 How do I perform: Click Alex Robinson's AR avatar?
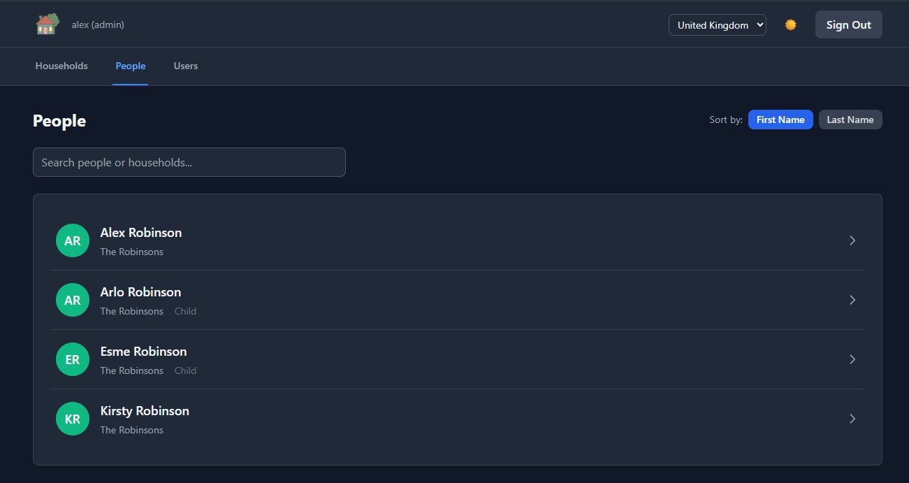click(x=73, y=240)
